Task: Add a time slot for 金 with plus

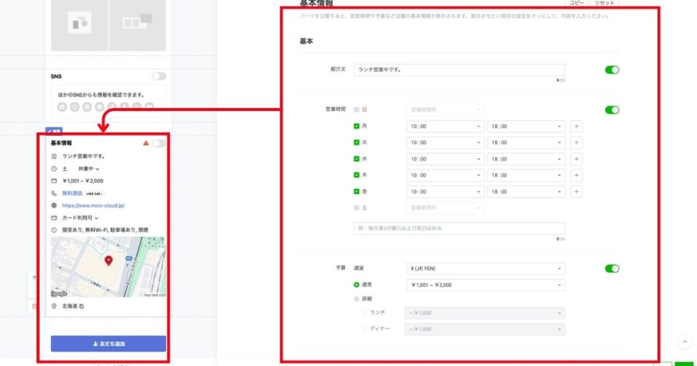Action: click(576, 191)
